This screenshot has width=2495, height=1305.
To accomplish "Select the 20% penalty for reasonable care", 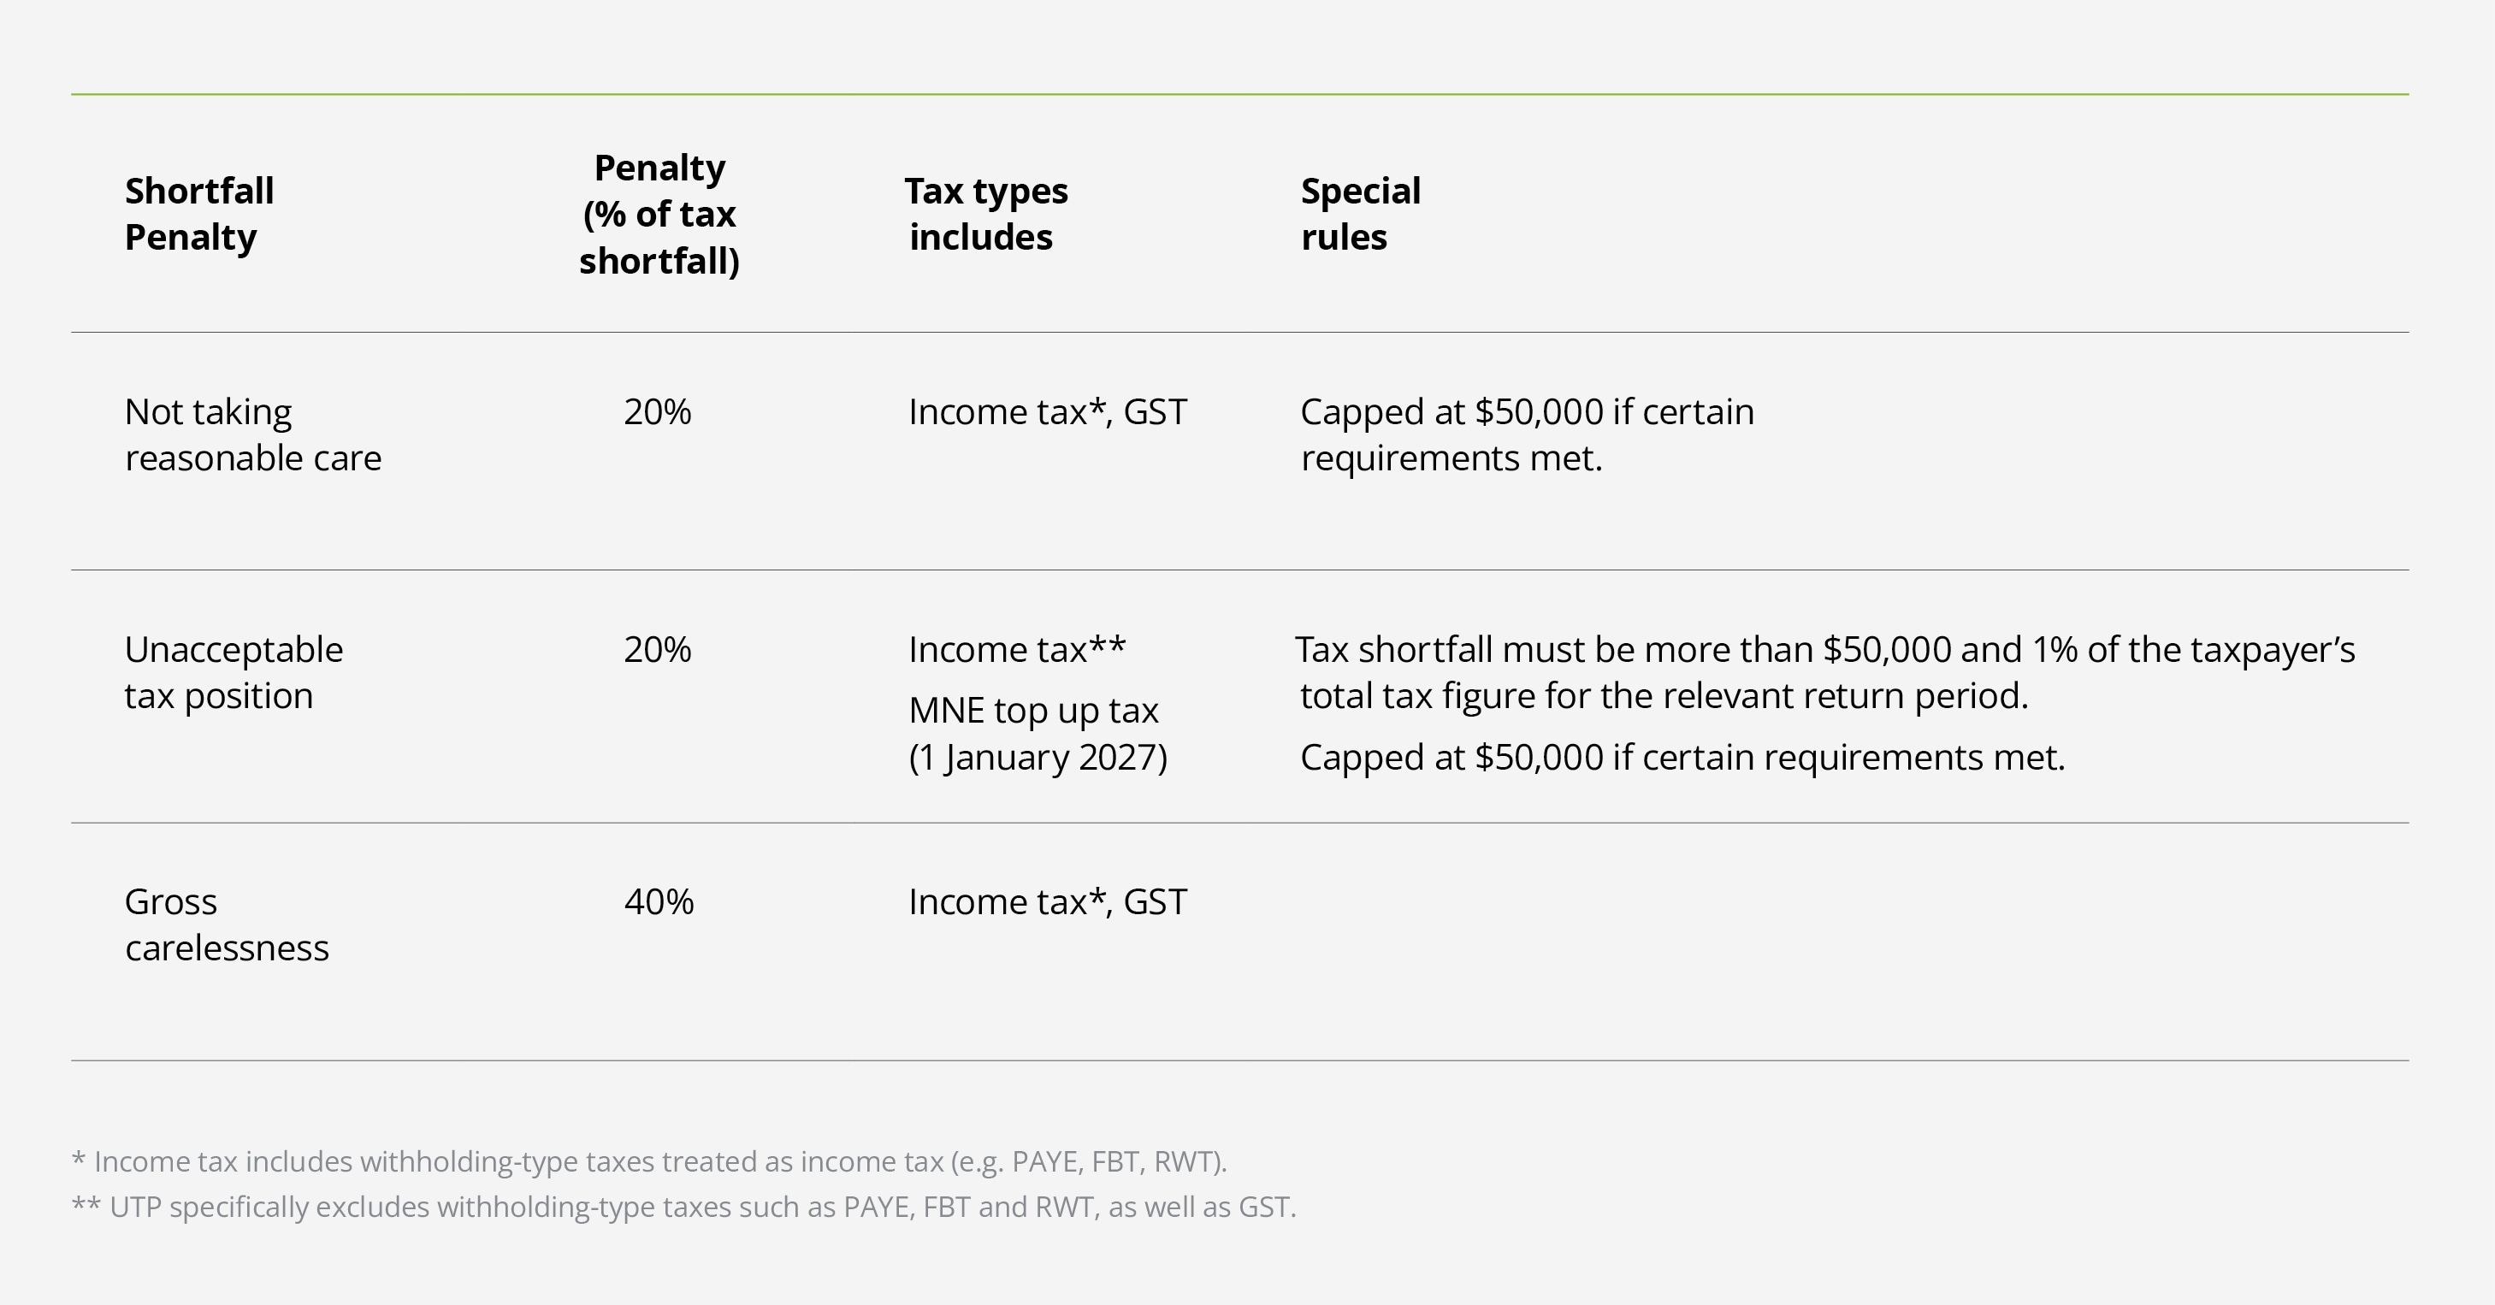I will tap(658, 412).
